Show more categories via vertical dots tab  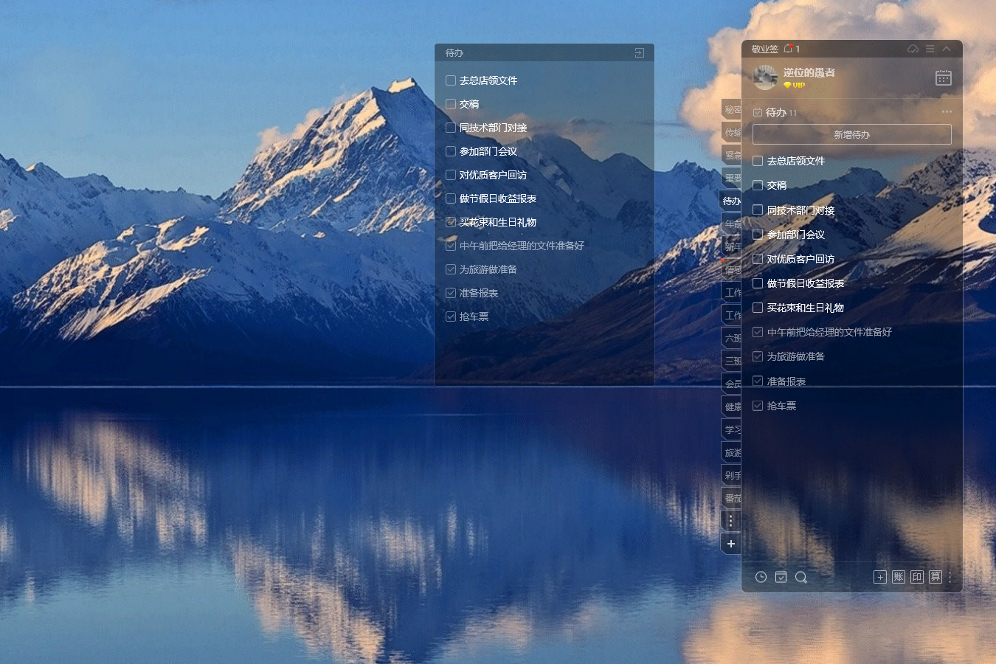(730, 521)
